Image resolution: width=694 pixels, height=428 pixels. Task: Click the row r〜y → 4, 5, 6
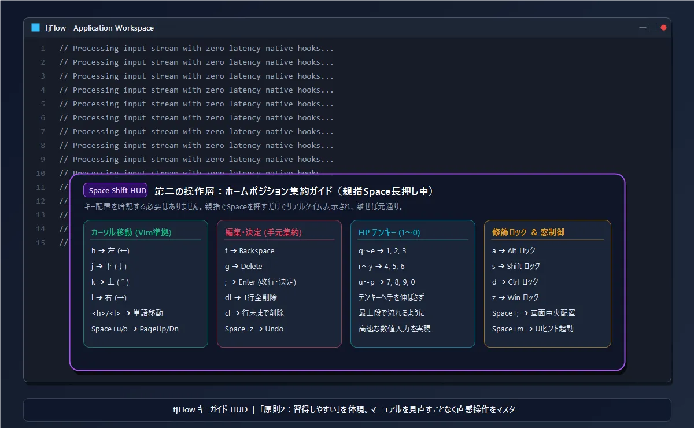click(382, 267)
